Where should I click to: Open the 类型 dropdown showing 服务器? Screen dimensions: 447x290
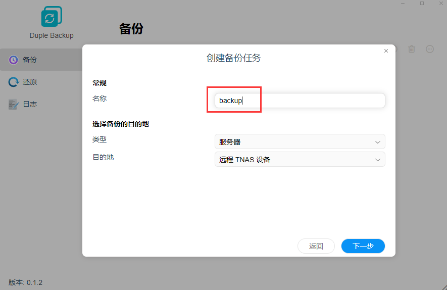click(299, 141)
